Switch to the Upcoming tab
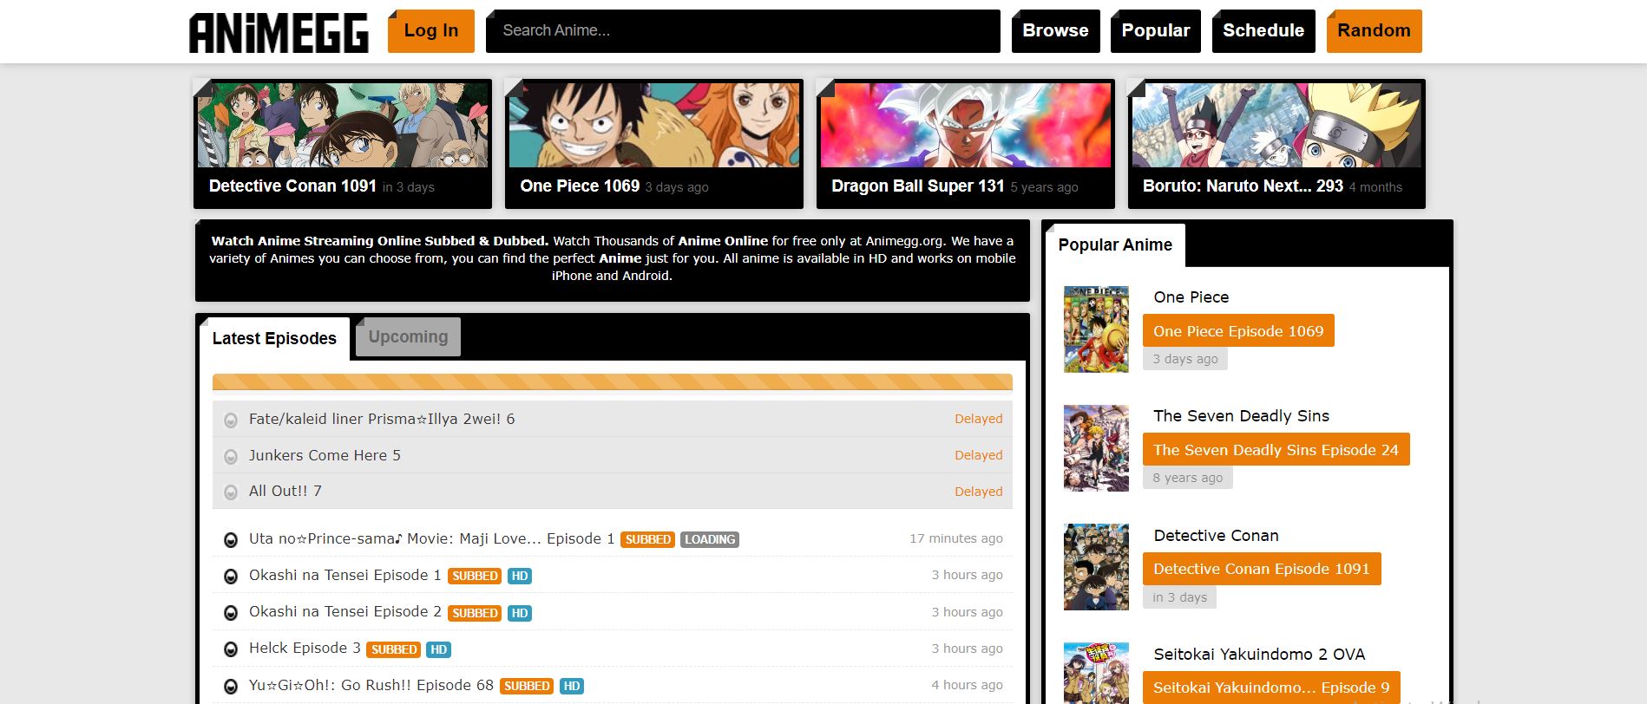The width and height of the screenshot is (1647, 704). tap(408, 337)
